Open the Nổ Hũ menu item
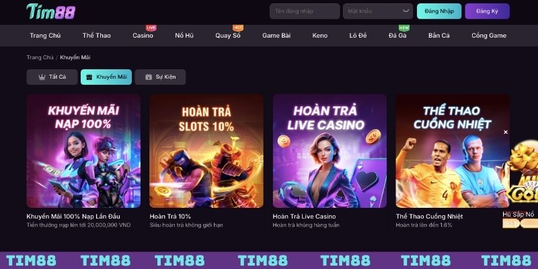Viewport: 538px width, 269px height. pyautogui.click(x=184, y=36)
